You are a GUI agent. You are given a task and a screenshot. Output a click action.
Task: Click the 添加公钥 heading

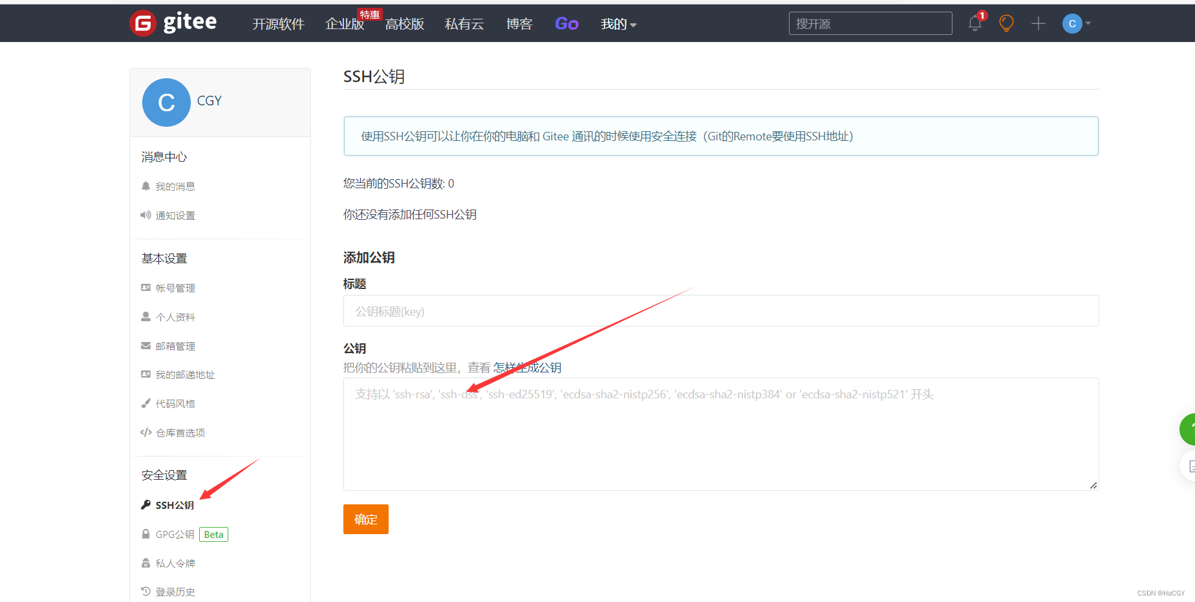tap(369, 257)
